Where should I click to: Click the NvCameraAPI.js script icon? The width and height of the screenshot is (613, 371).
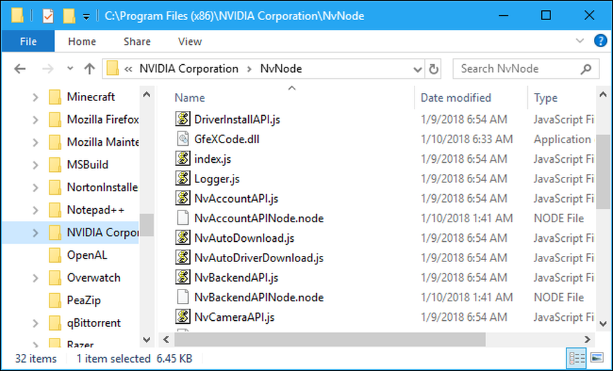(x=183, y=317)
